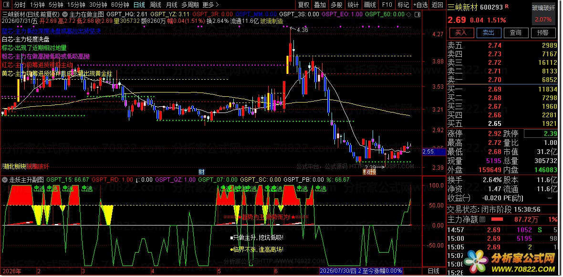Switch to 日线 daily chart
This screenshot has height=277, width=563.
click(x=139, y=5)
